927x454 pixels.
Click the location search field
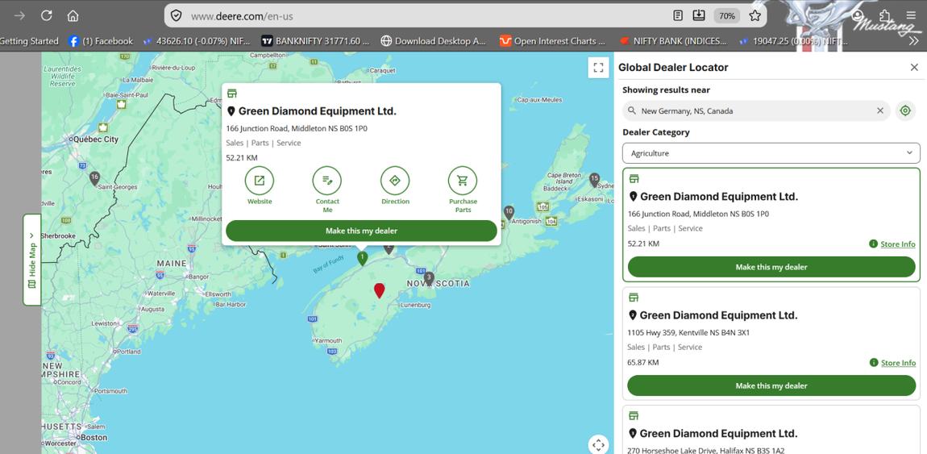pos(756,110)
